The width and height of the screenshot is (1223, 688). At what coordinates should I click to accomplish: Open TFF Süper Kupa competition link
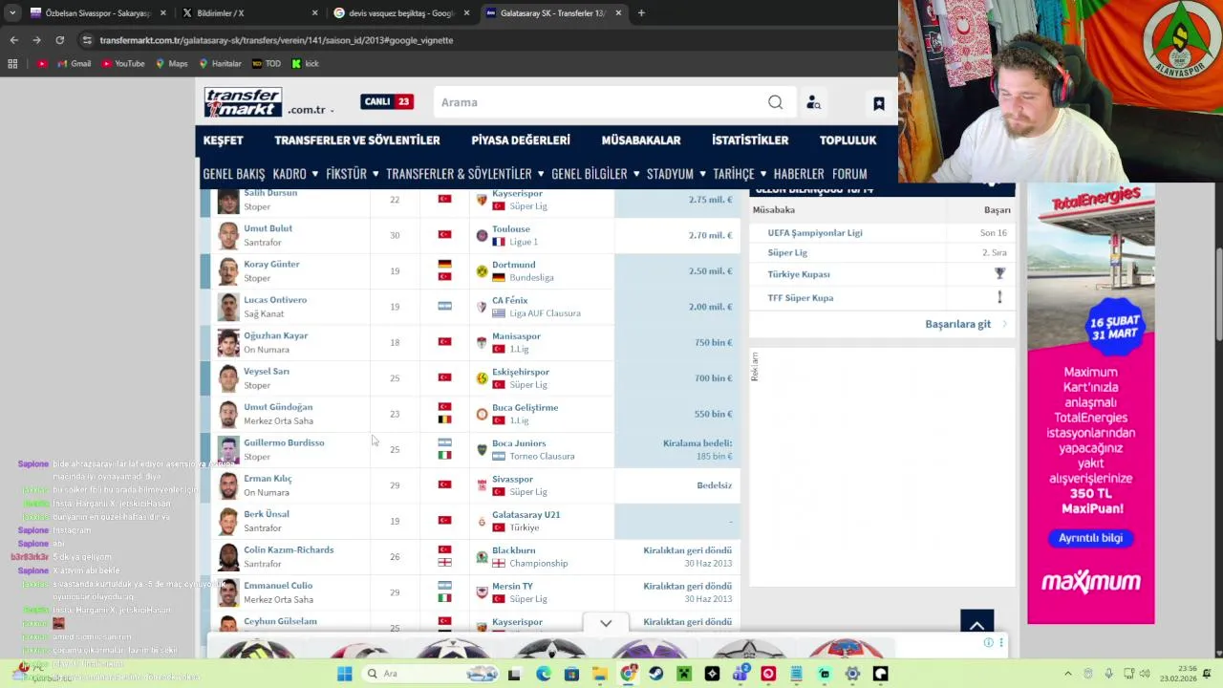[801, 298]
